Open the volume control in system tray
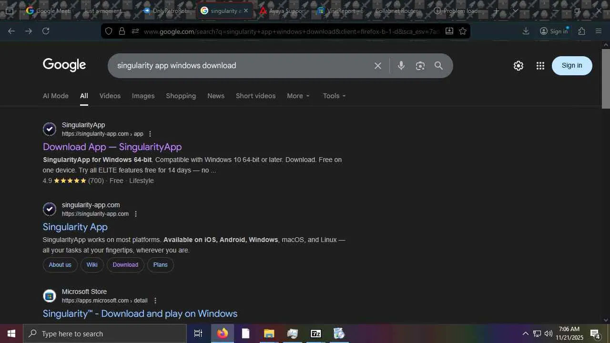This screenshot has height=343, width=610. pos(549,333)
